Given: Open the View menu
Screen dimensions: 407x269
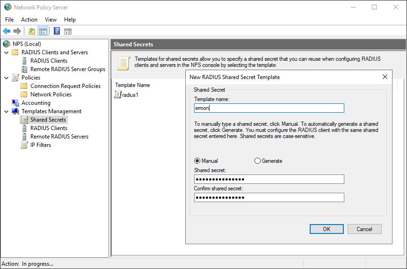Looking at the screenshot, I should click(51, 20).
